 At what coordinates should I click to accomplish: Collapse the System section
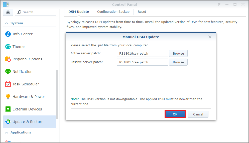(7, 23)
